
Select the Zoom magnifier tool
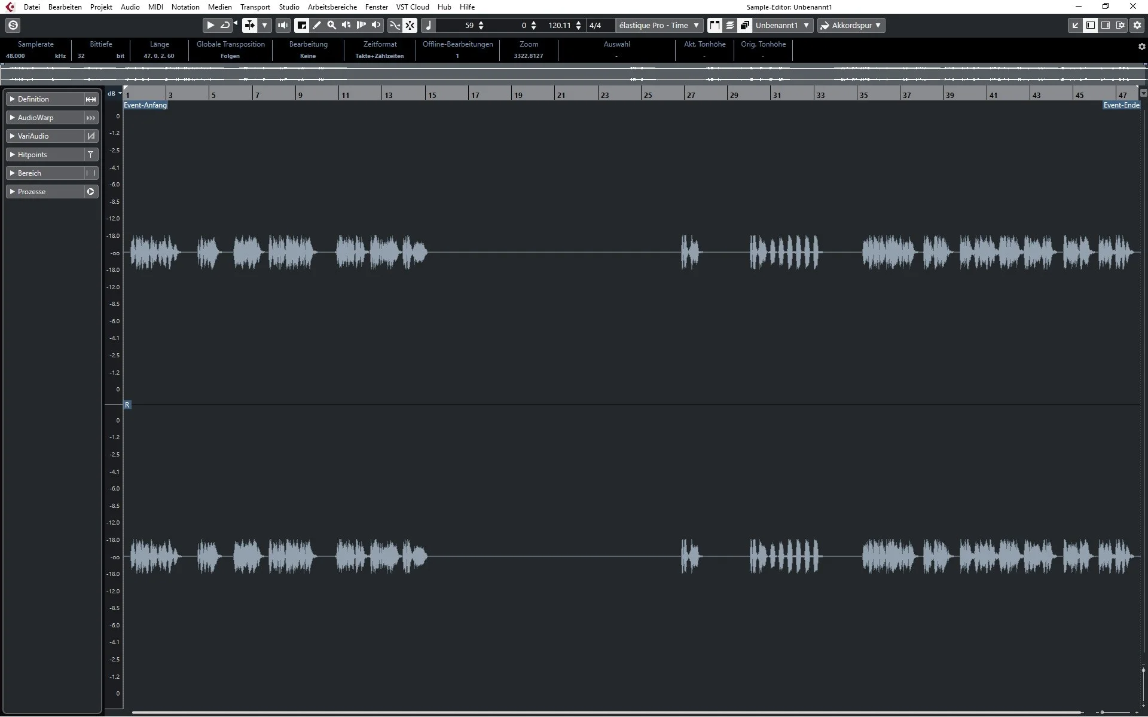tap(332, 25)
